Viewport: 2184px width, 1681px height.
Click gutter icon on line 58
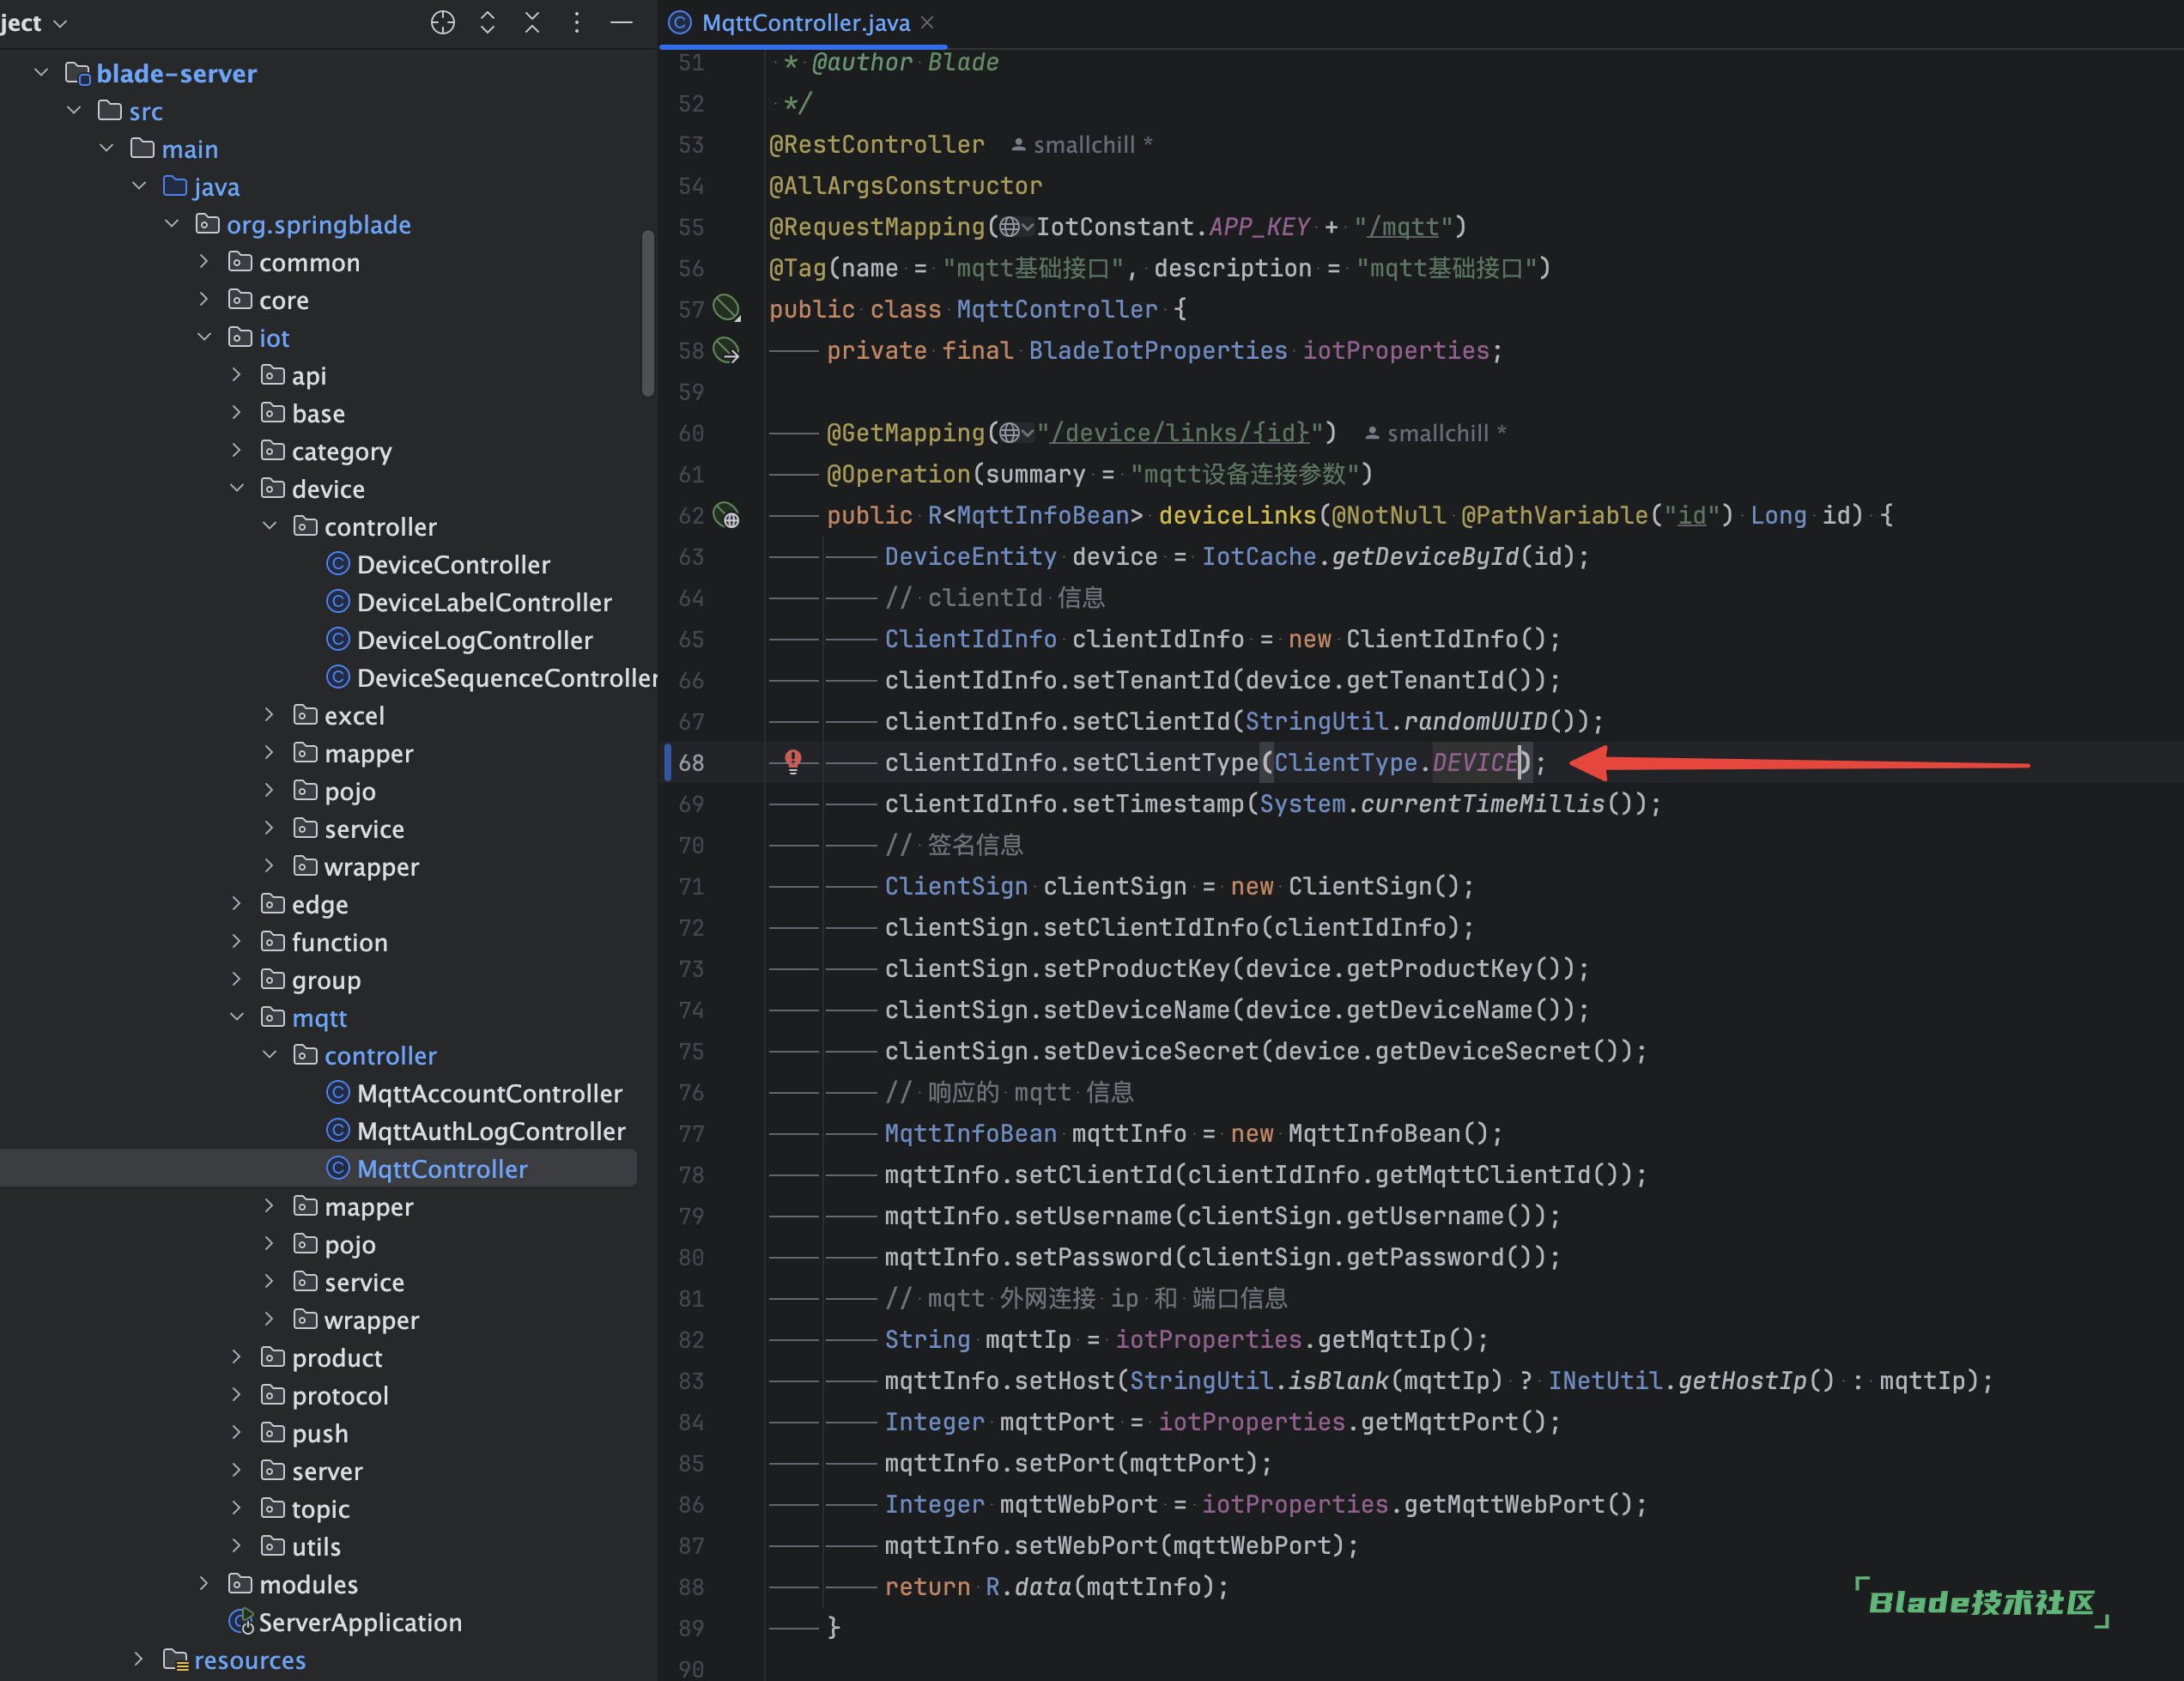point(726,350)
